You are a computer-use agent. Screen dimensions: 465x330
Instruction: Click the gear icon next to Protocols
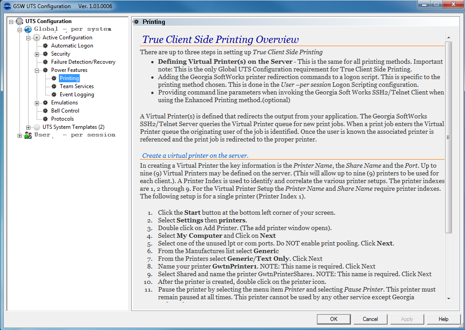[x=45, y=119]
